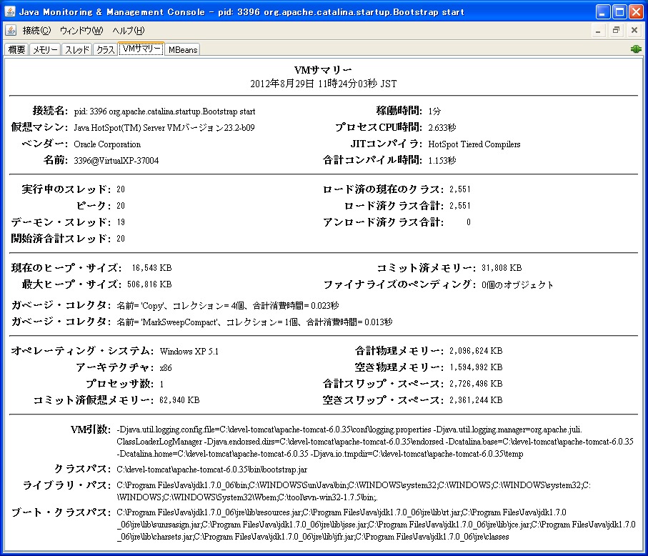
Task: Click the pending finalization value 0個のオブジェクト
Action: click(x=517, y=285)
